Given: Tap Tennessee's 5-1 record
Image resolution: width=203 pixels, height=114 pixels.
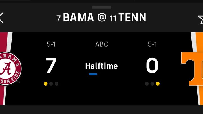Looking at the screenshot, I should [x=152, y=44].
